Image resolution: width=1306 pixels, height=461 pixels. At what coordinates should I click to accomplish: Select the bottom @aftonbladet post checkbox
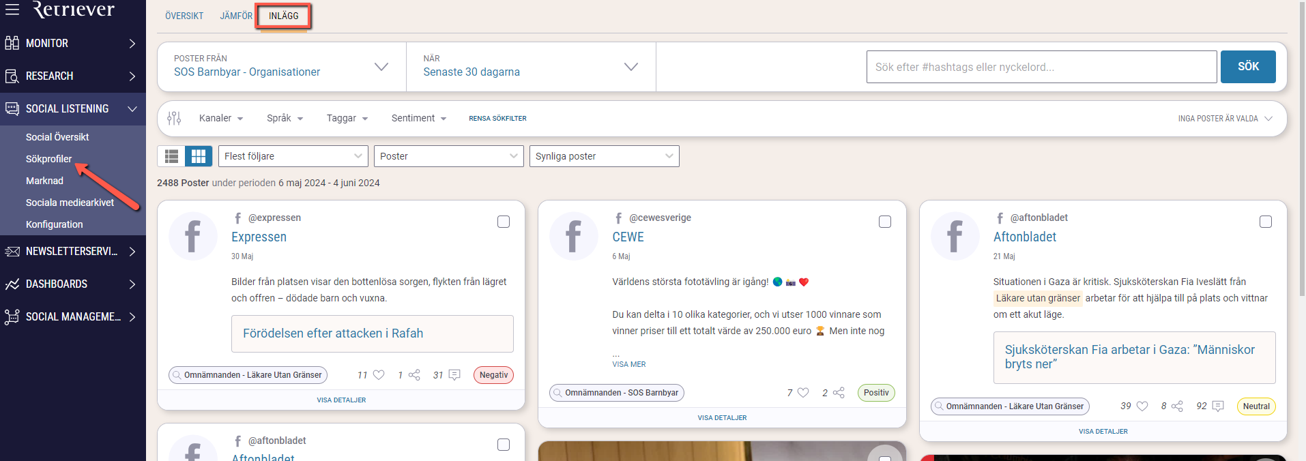point(504,445)
